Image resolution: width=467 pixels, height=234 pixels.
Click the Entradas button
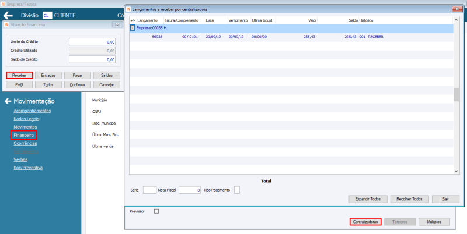tap(48, 76)
